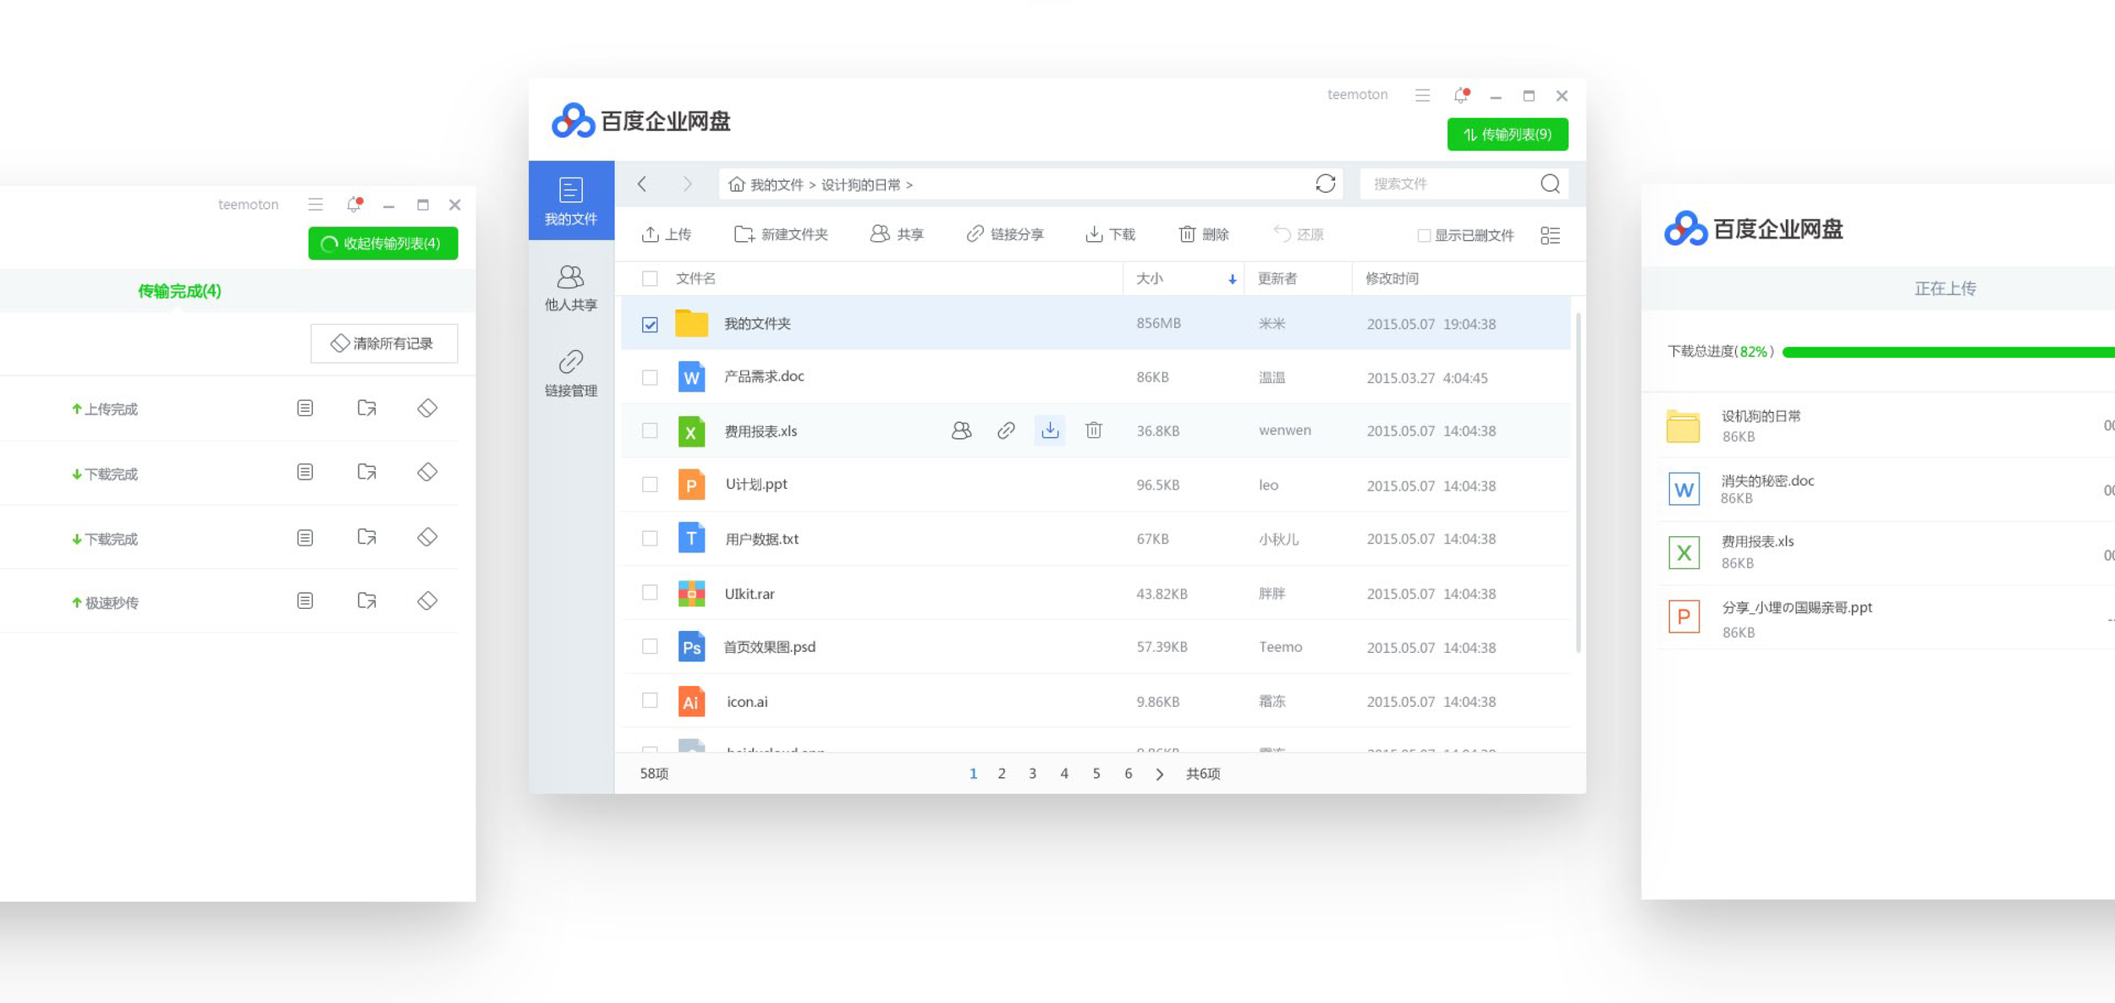The height and width of the screenshot is (1003, 2115).
Task: Open folder for 上传完成 row
Action: tap(366, 408)
